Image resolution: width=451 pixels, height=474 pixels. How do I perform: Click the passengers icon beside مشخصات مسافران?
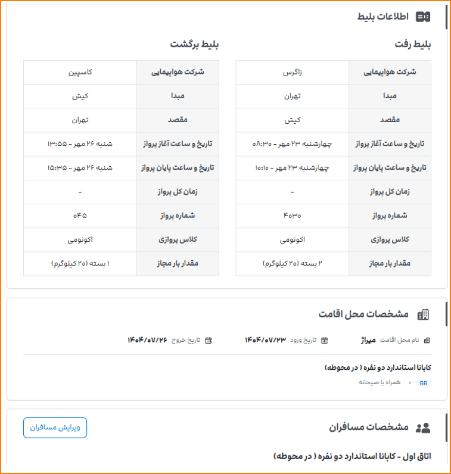point(423,428)
